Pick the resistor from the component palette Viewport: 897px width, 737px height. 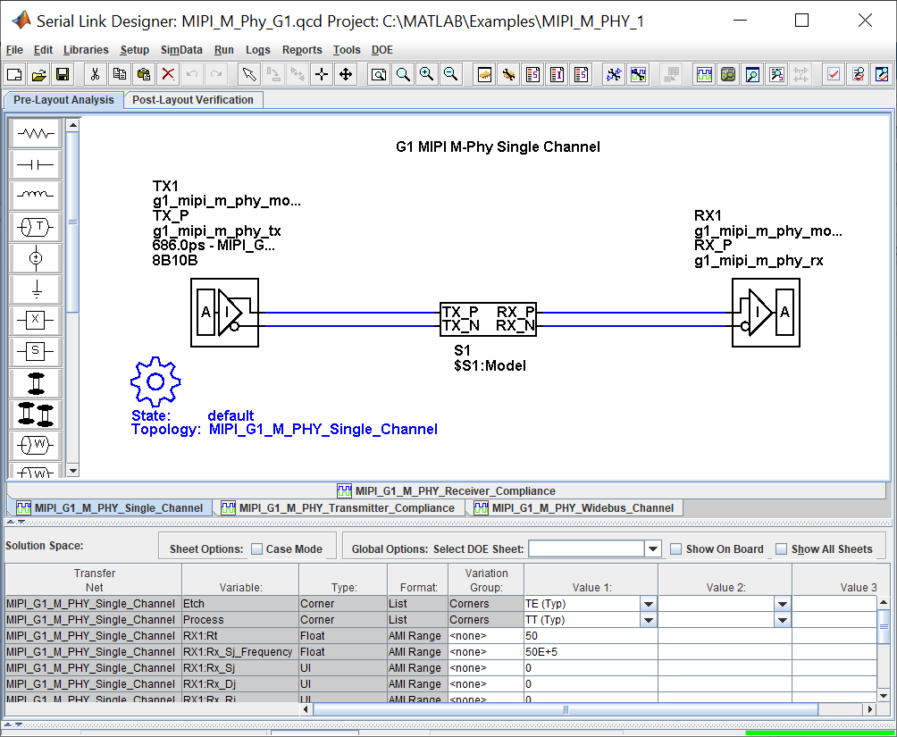click(36, 134)
